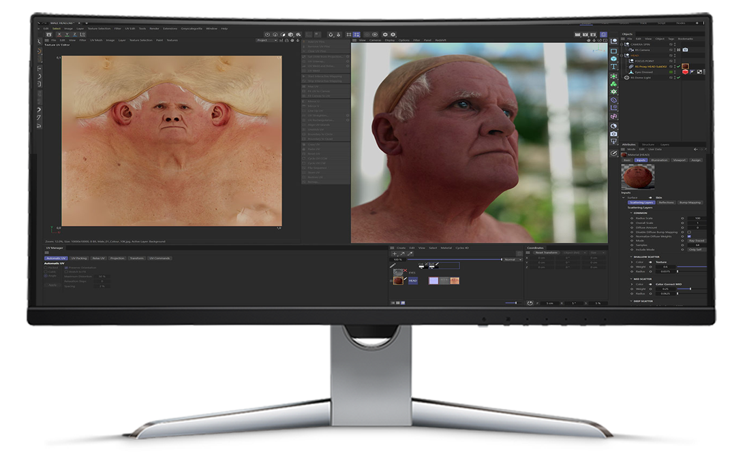Select the X axis lock icon
Image resolution: width=745 pixels, height=456 pixels.
click(x=59, y=34)
